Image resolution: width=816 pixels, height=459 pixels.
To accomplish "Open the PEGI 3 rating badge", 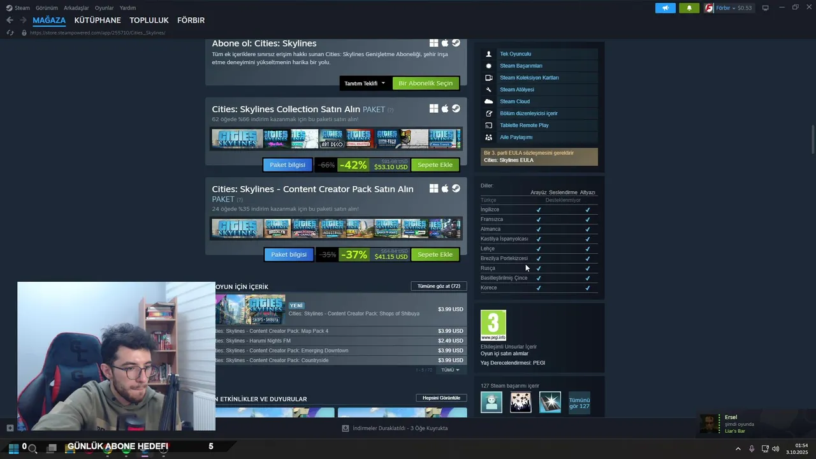I will pyautogui.click(x=493, y=325).
